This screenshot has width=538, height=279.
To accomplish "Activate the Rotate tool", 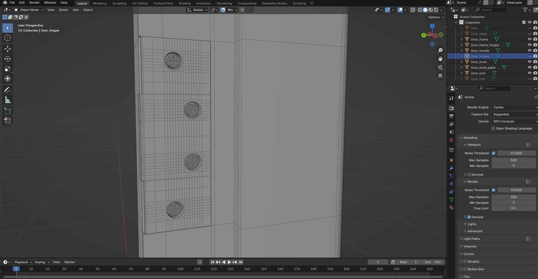I will click(8, 59).
